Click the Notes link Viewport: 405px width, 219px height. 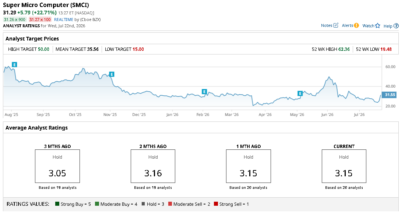327,25
